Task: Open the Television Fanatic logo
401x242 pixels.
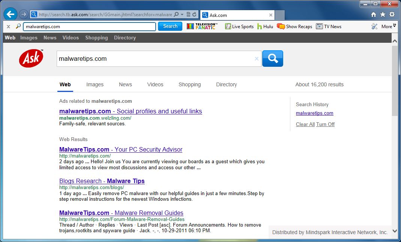Action: click(202, 26)
